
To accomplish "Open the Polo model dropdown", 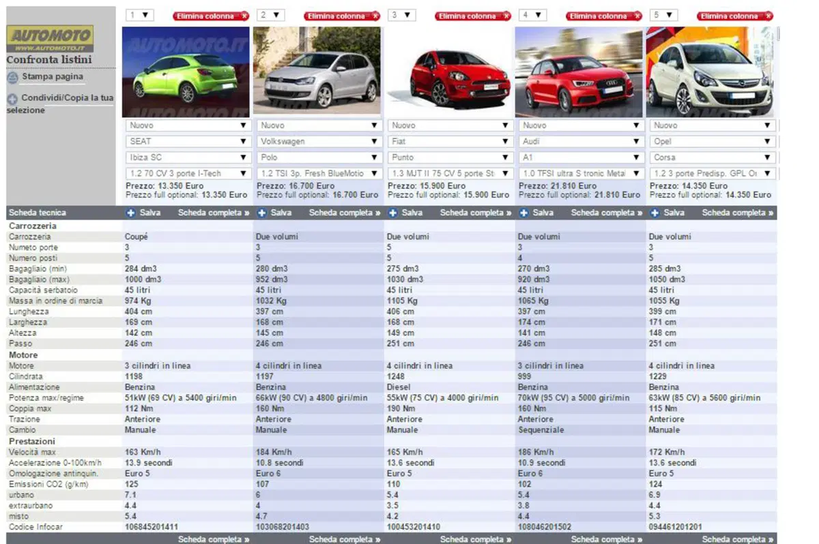I will pos(319,157).
